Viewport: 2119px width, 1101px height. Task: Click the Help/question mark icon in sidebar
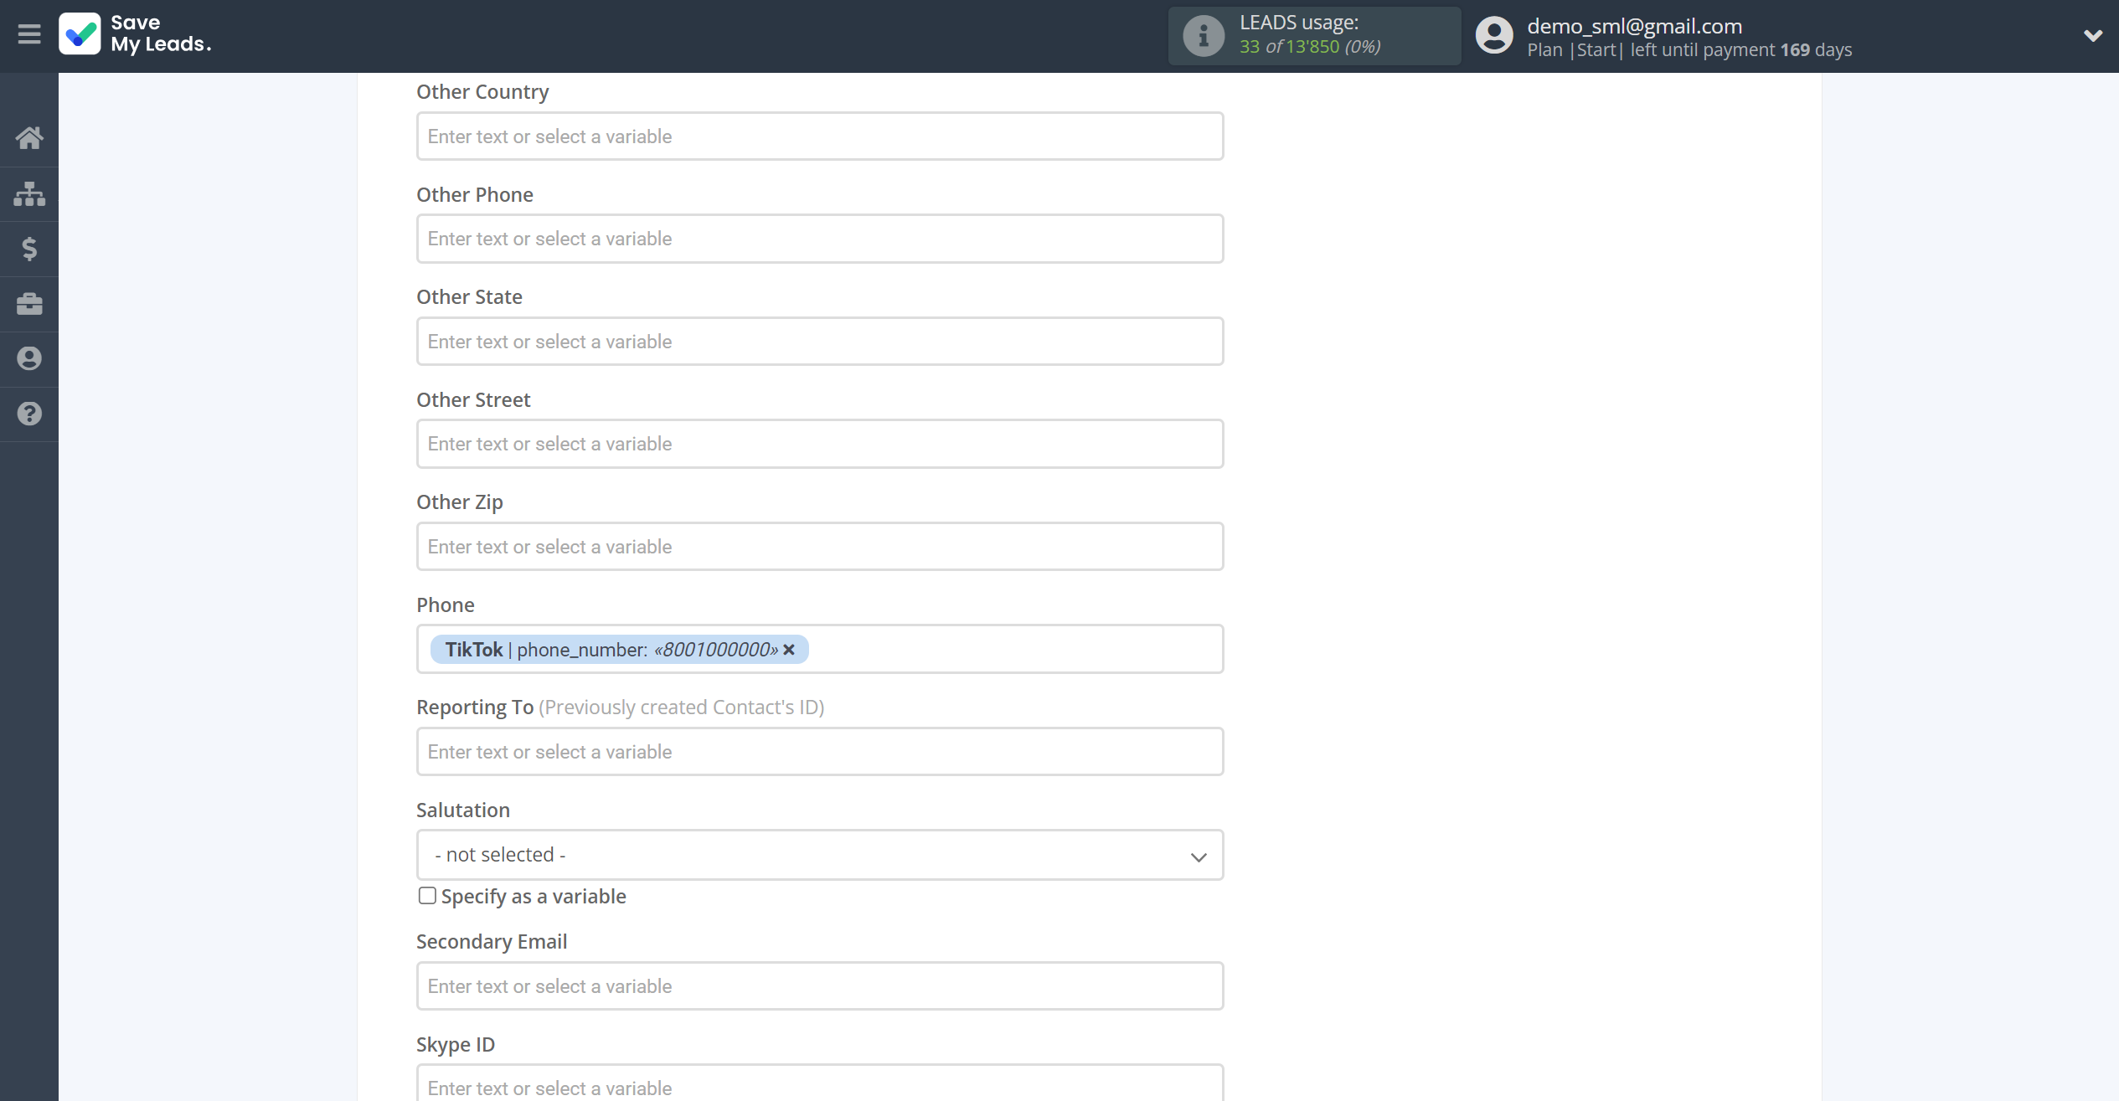pyautogui.click(x=29, y=414)
